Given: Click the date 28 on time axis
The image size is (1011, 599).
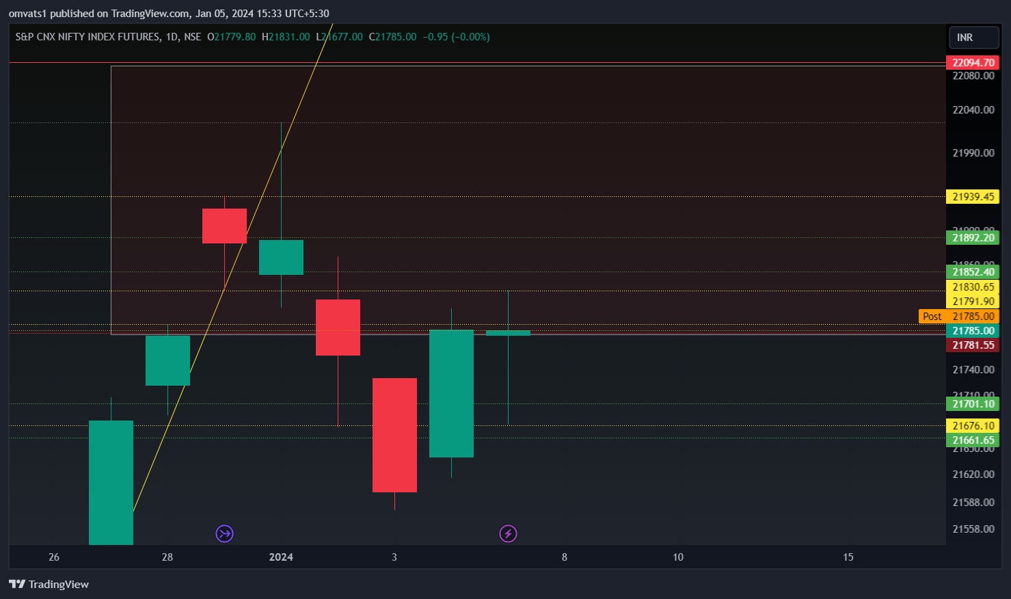Looking at the screenshot, I should click(167, 557).
